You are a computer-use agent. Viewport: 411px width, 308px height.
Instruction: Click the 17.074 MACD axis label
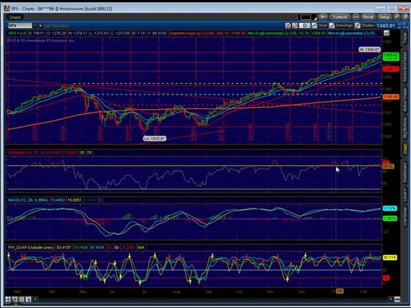pos(390,208)
